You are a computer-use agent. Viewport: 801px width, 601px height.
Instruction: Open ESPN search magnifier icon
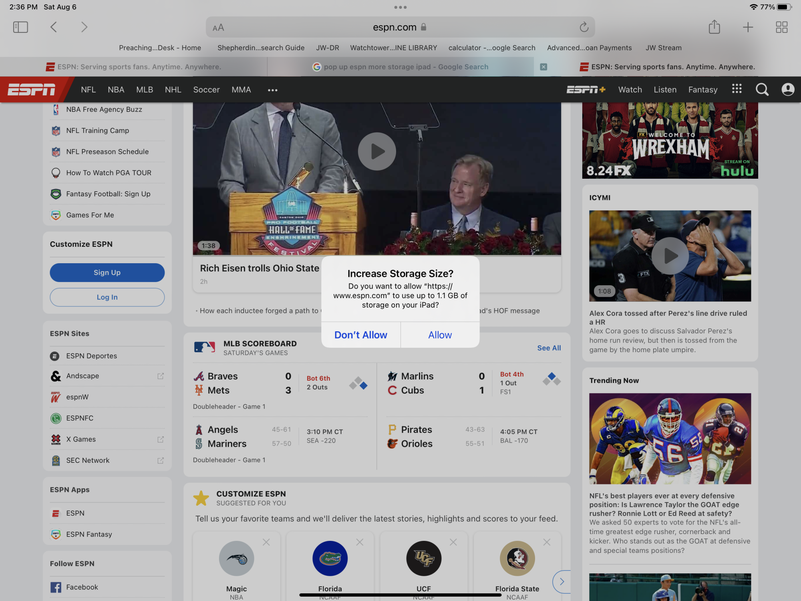[762, 90]
